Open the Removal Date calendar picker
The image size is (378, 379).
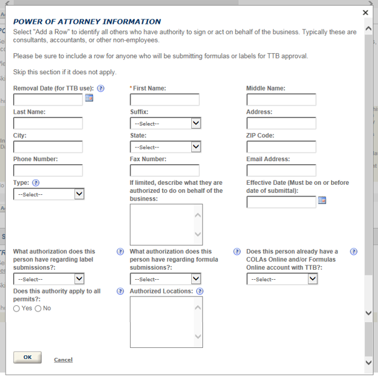click(x=89, y=98)
